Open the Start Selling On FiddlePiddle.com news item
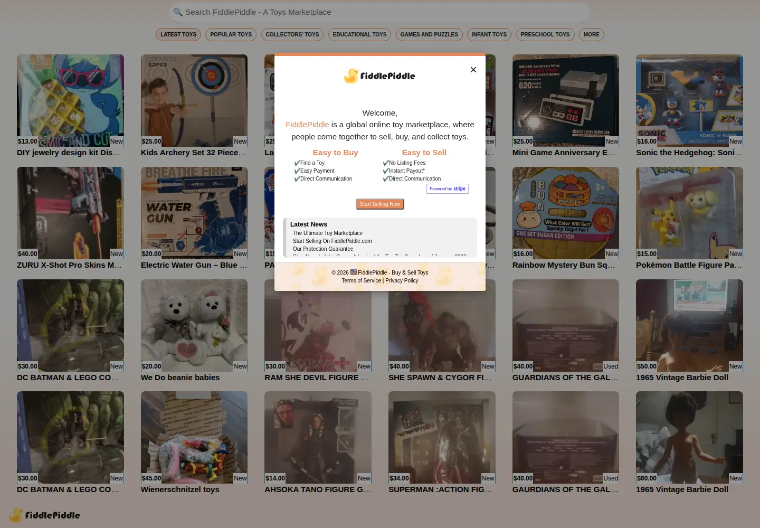760x528 pixels. (332, 241)
